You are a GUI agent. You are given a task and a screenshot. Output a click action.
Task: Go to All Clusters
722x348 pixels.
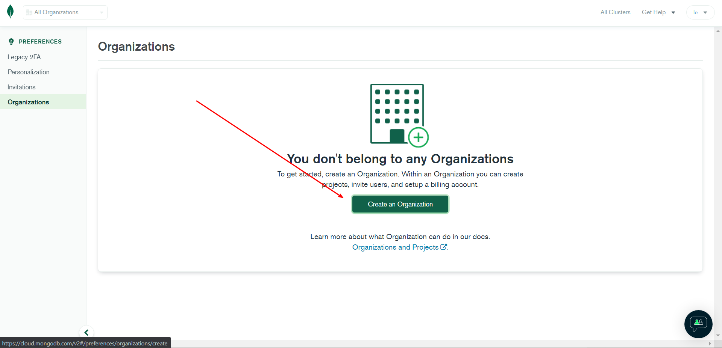[615, 12]
